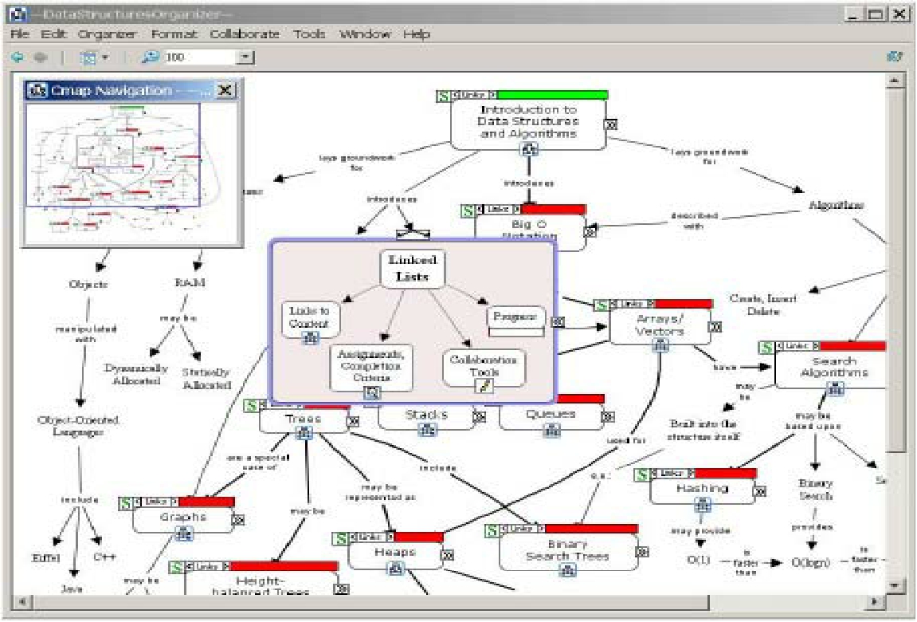Open the Assignments, Completion Criteria resource icon

[x=372, y=392]
